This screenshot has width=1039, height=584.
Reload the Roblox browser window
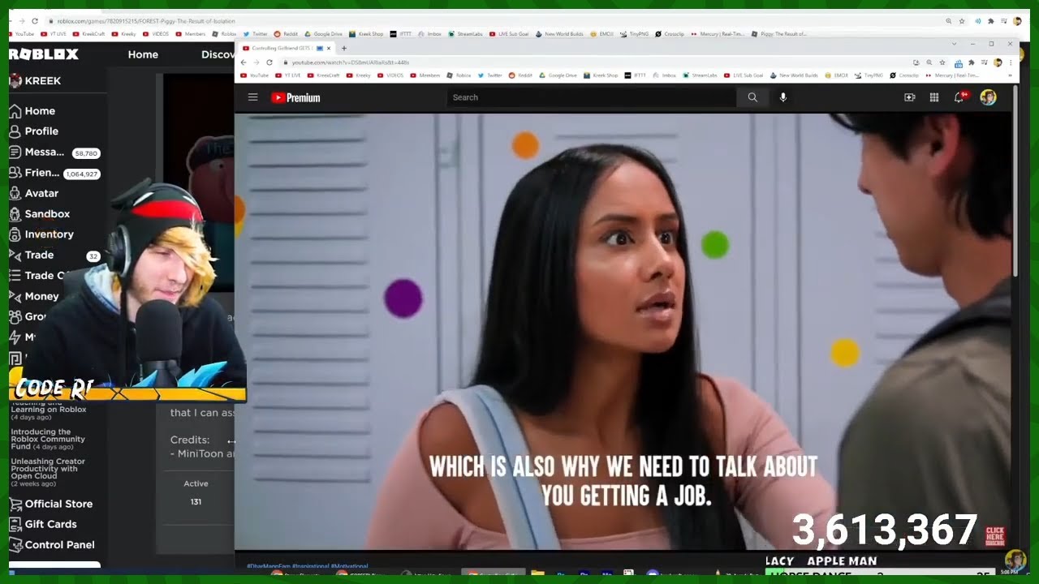[x=34, y=21]
